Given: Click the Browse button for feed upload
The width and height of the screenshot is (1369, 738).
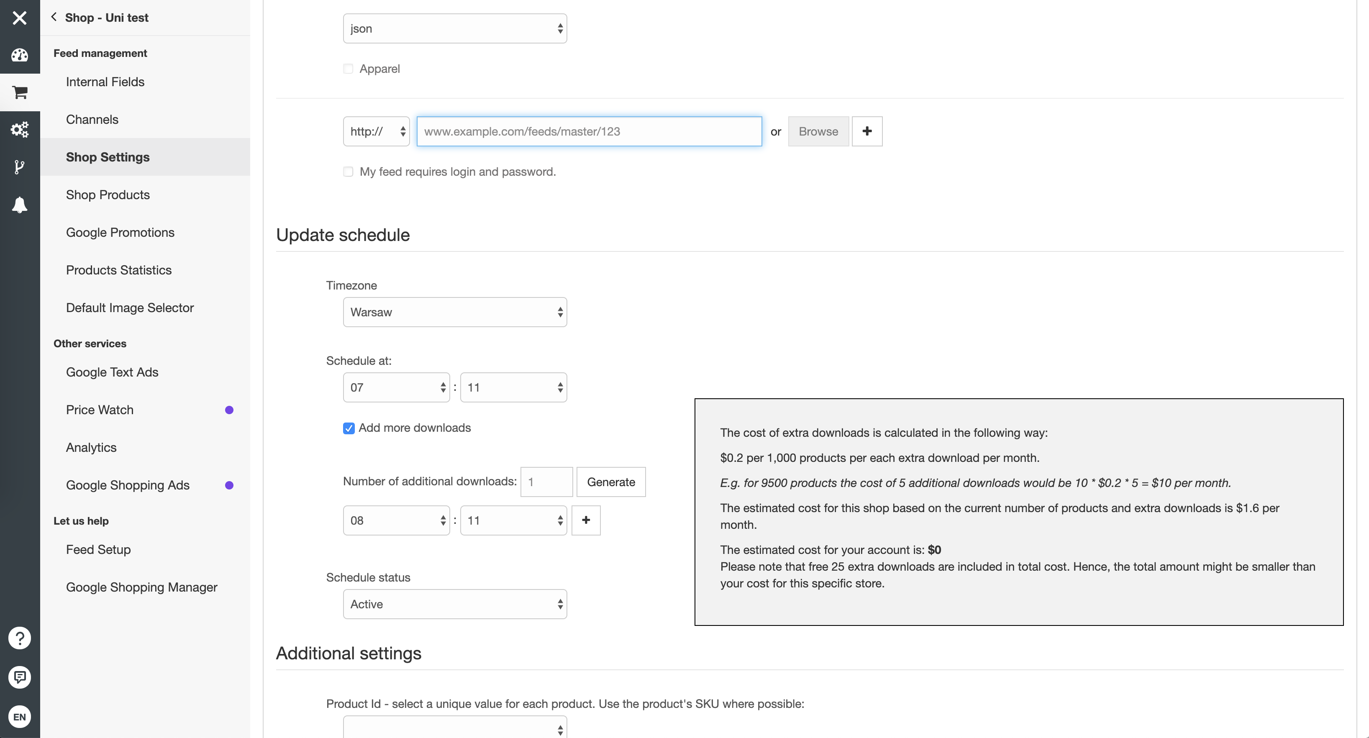Looking at the screenshot, I should (818, 131).
